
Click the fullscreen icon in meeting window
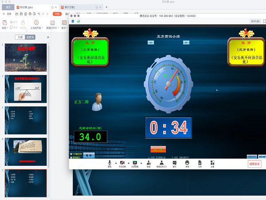(264, 21)
